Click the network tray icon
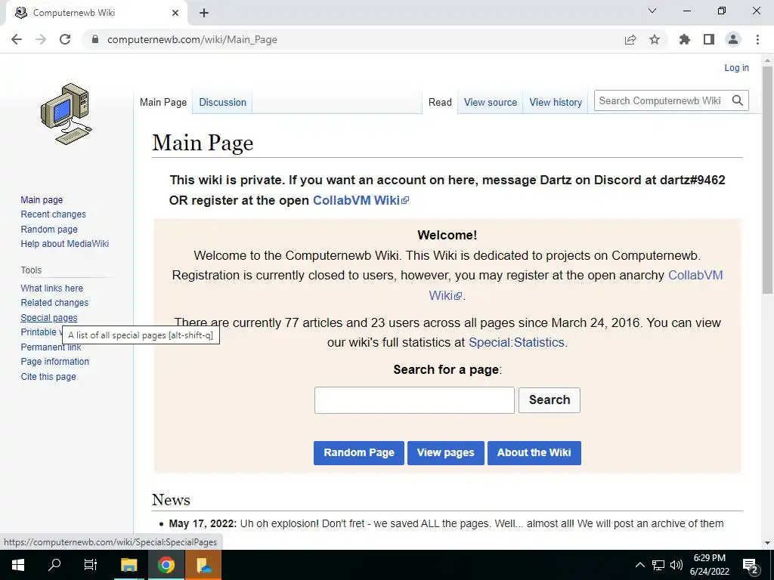The image size is (774, 580). point(658,565)
